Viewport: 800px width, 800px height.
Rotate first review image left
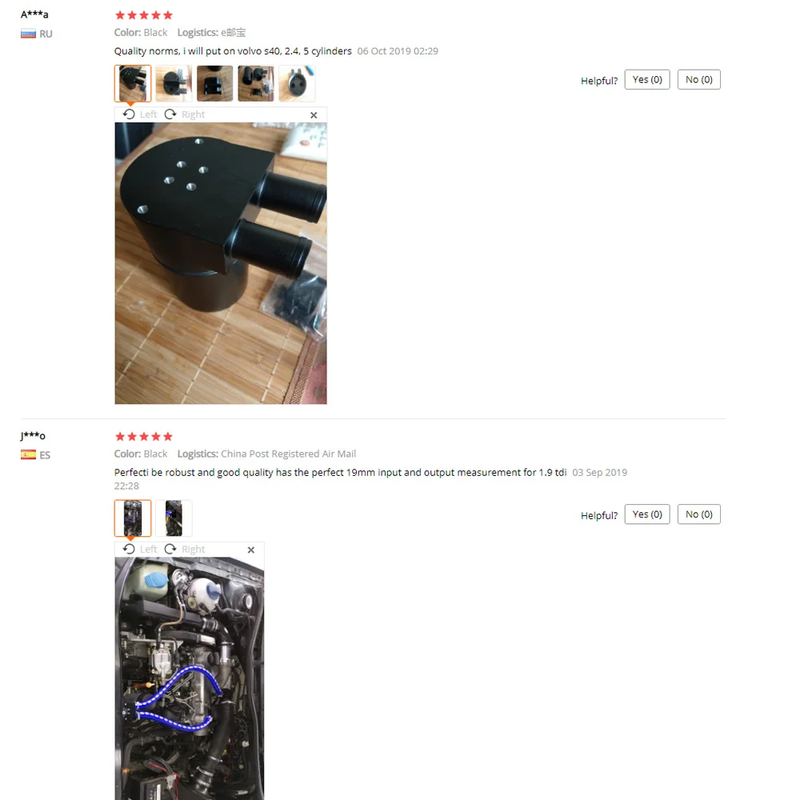click(x=140, y=114)
